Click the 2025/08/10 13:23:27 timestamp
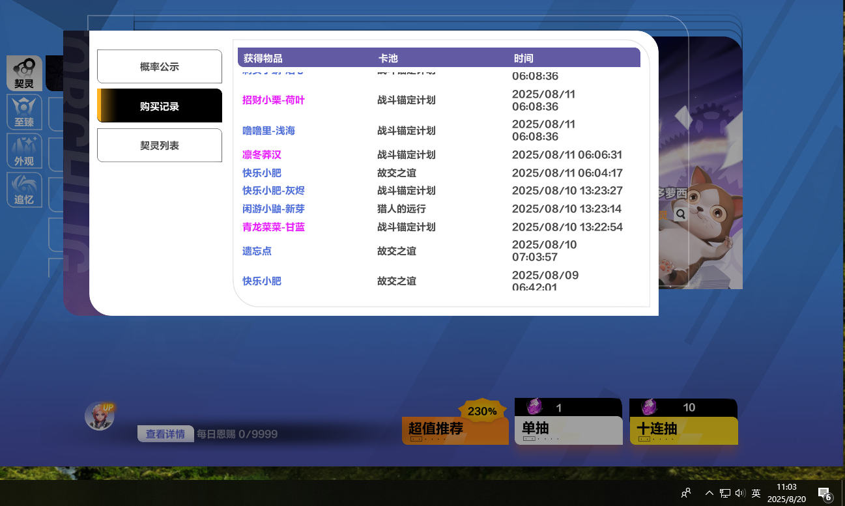The height and width of the screenshot is (506, 845). coord(567,191)
